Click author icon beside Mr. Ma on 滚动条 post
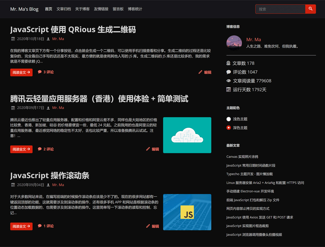This screenshot has width=325, height=247. (48, 185)
